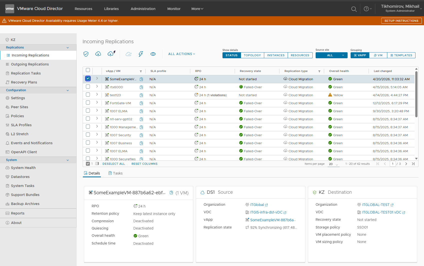Screen dimensions: 424x266
Task: Check the 1007 Business row checkbox
Action: pos(88,142)
